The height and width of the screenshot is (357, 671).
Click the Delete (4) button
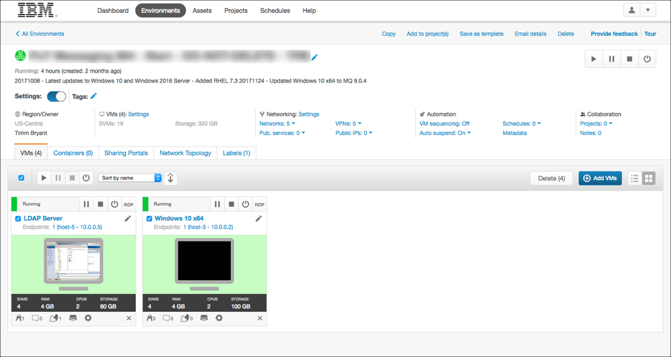pyautogui.click(x=551, y=178)
